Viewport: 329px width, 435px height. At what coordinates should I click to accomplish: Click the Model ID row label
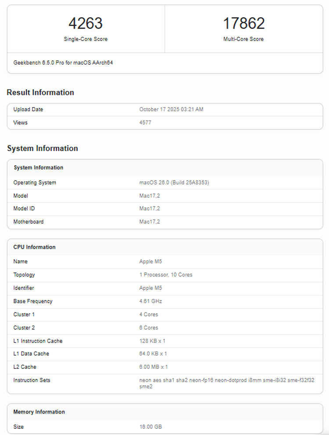[24, 209]
